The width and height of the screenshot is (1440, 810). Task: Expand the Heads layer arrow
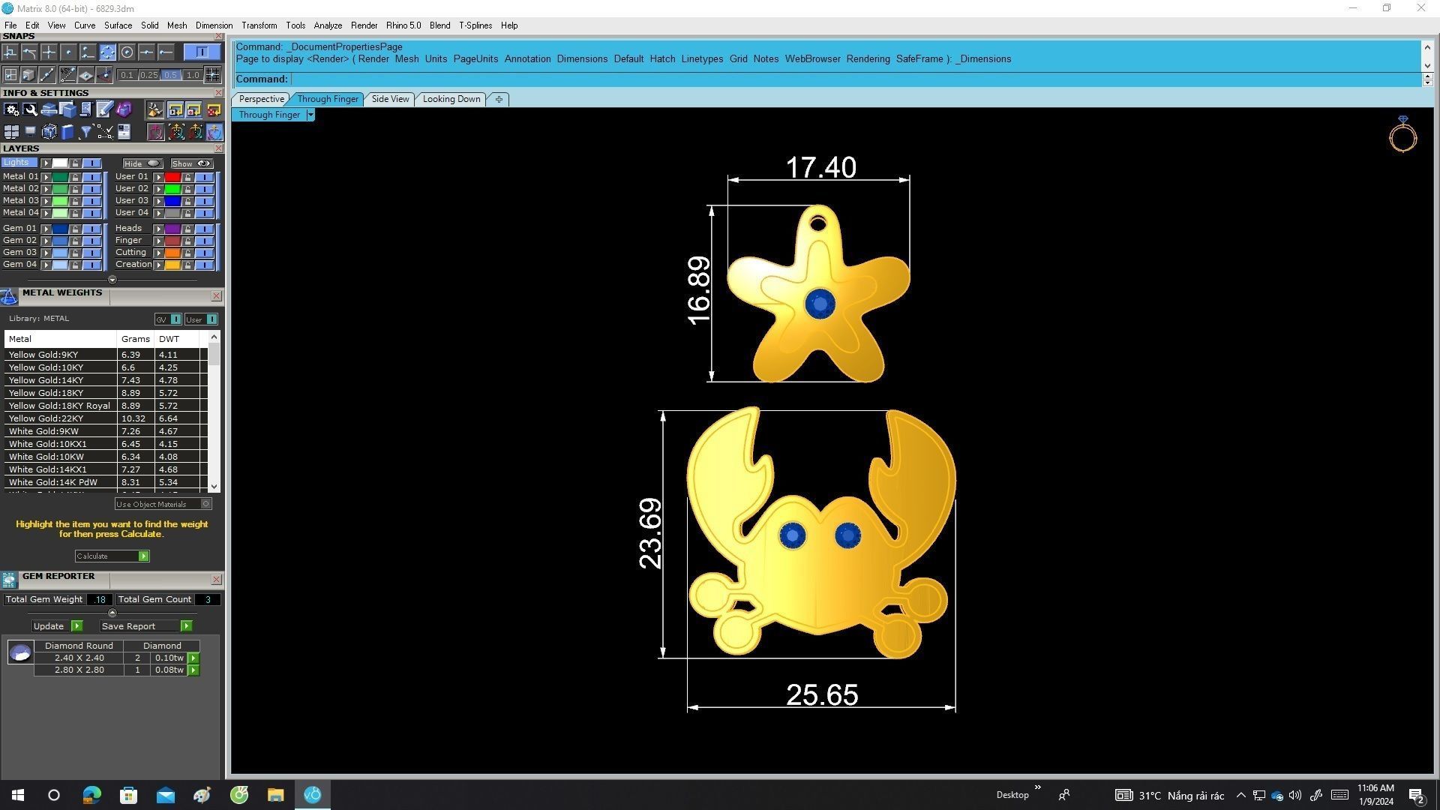pyautogui.click(x=158, y=229)
